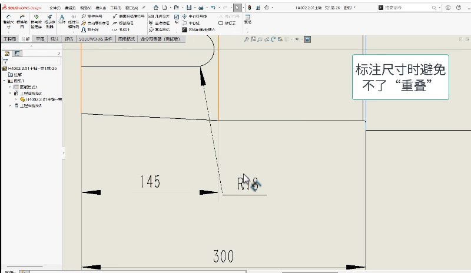Screen dimensions: 471x273
Task: Open the 文件(F) menu
Action: [x=55, y=8]
